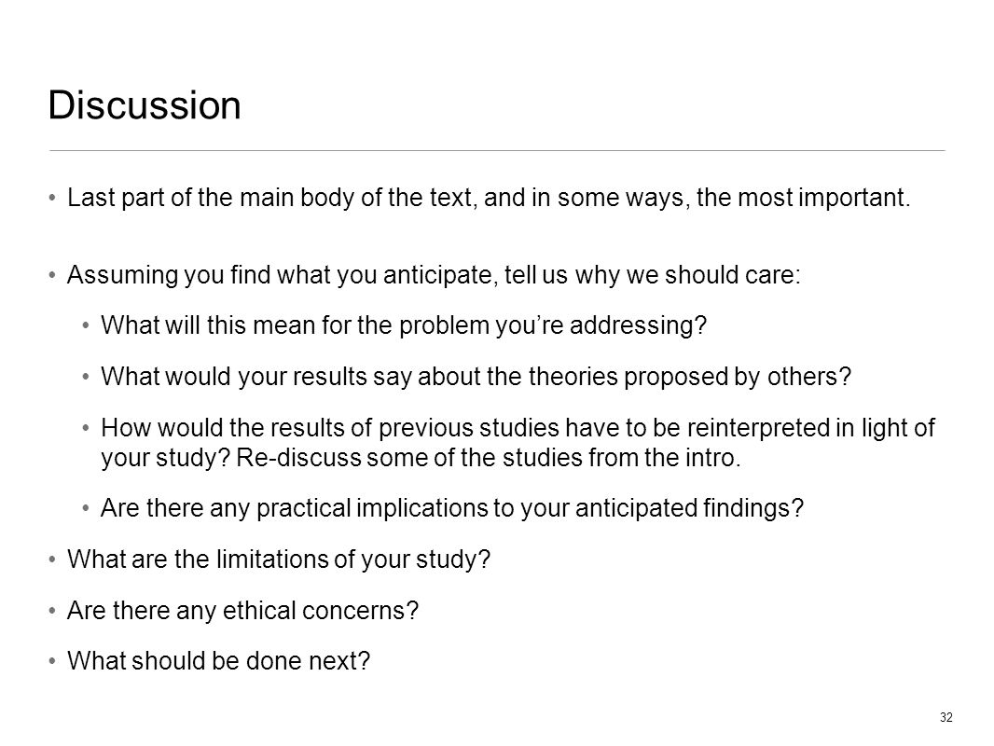
Task: Select the bullet about last part of main body
Action: pos(489,198)
